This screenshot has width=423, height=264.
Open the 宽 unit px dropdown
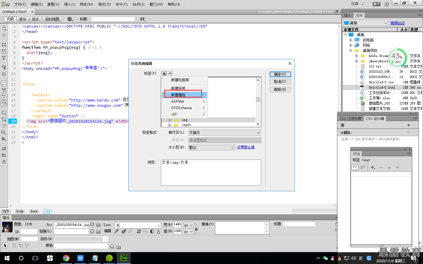[188, 225]
